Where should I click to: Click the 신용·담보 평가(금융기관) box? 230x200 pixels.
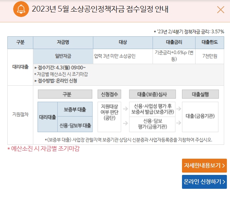[152, 124]
